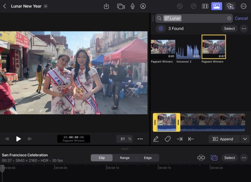Cancel the Lunar search
251x182 pixels.
pos(241,18)
